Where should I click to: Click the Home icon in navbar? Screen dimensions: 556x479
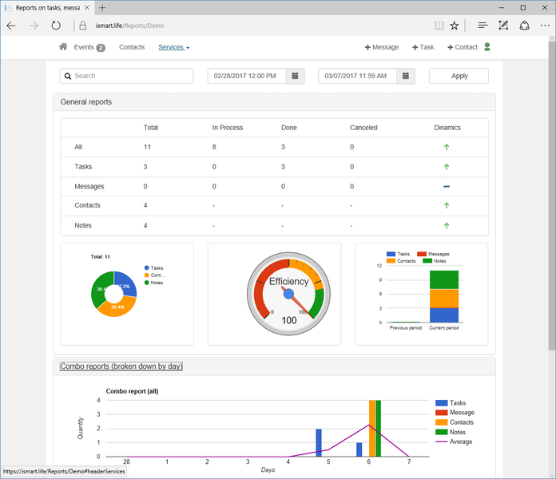tap(63, 47)
